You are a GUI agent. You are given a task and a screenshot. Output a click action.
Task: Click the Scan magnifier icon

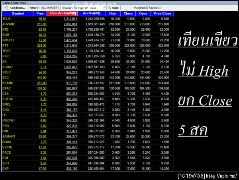pos(110,8)
